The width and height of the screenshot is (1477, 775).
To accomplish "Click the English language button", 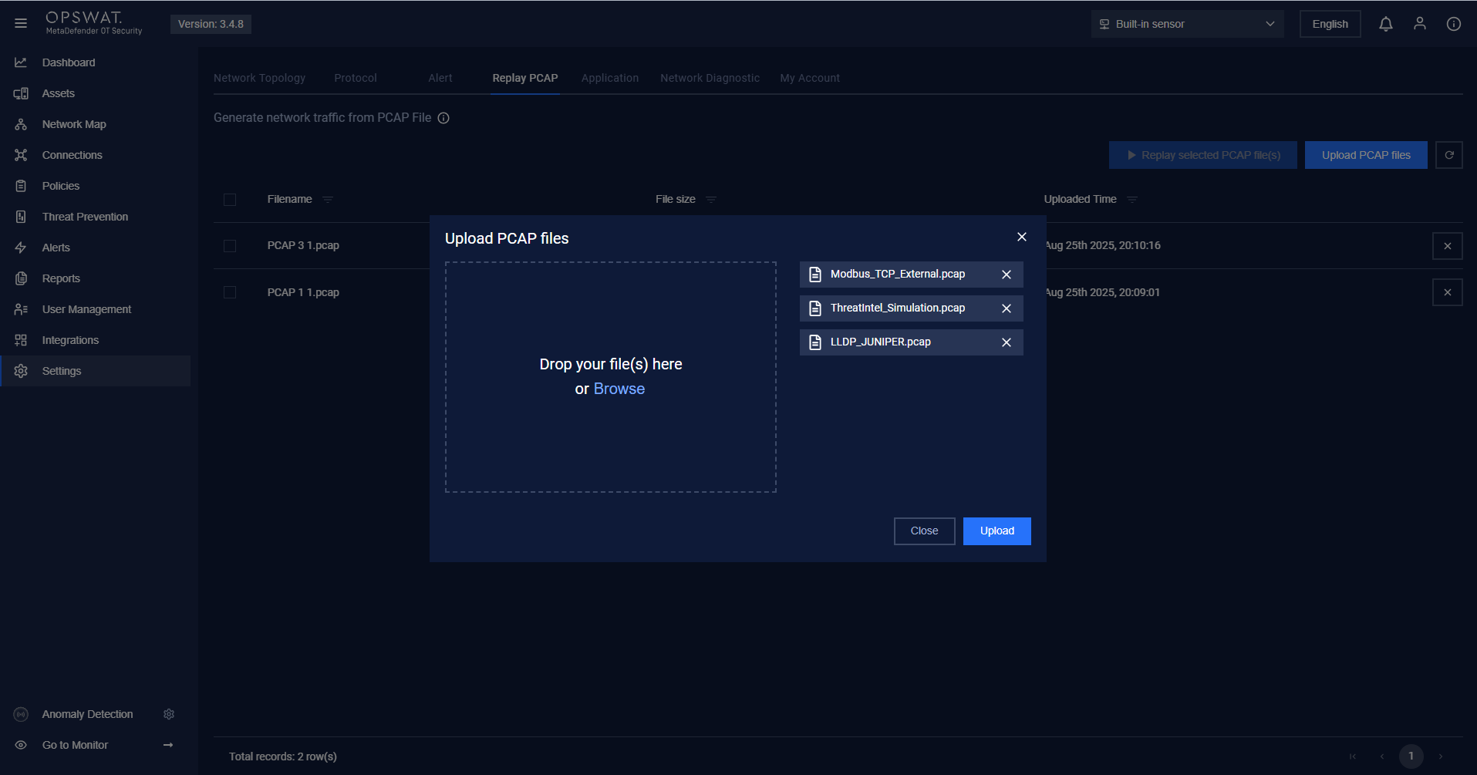I will coord(1330,24).
